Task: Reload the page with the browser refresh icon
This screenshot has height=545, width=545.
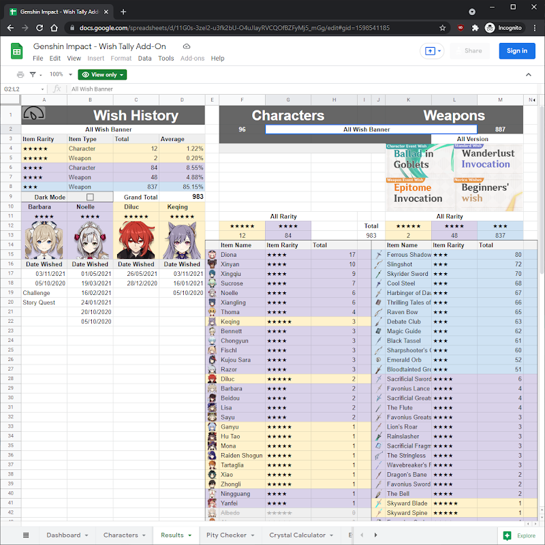Action: [x=40, y=28]
